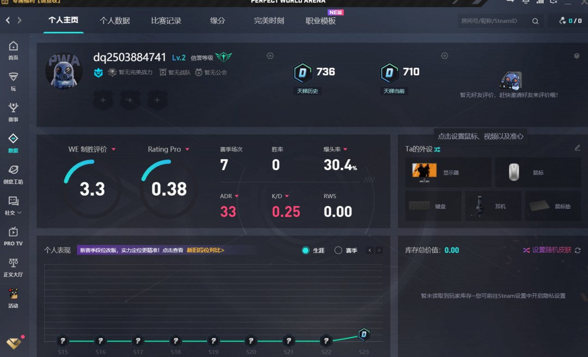
Task: Click the edit pencil for Ta的外设
Action: 578,148
